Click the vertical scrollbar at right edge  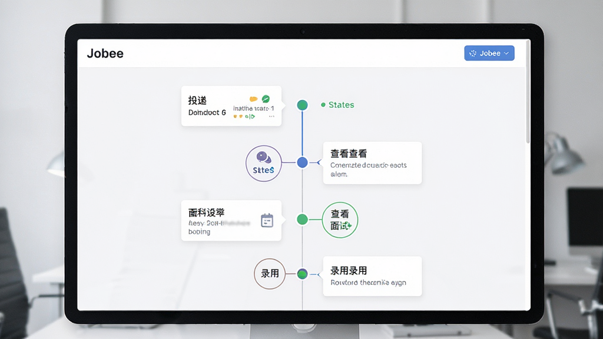tap(528, 92)
